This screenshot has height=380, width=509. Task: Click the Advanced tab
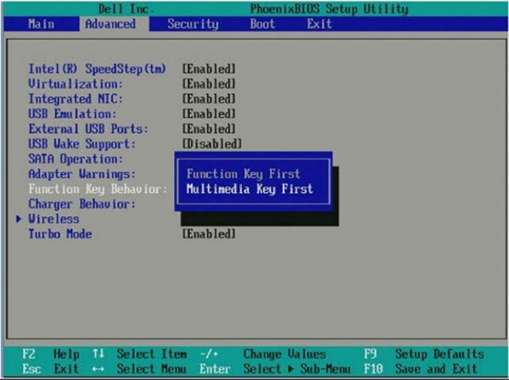[109, 24]
